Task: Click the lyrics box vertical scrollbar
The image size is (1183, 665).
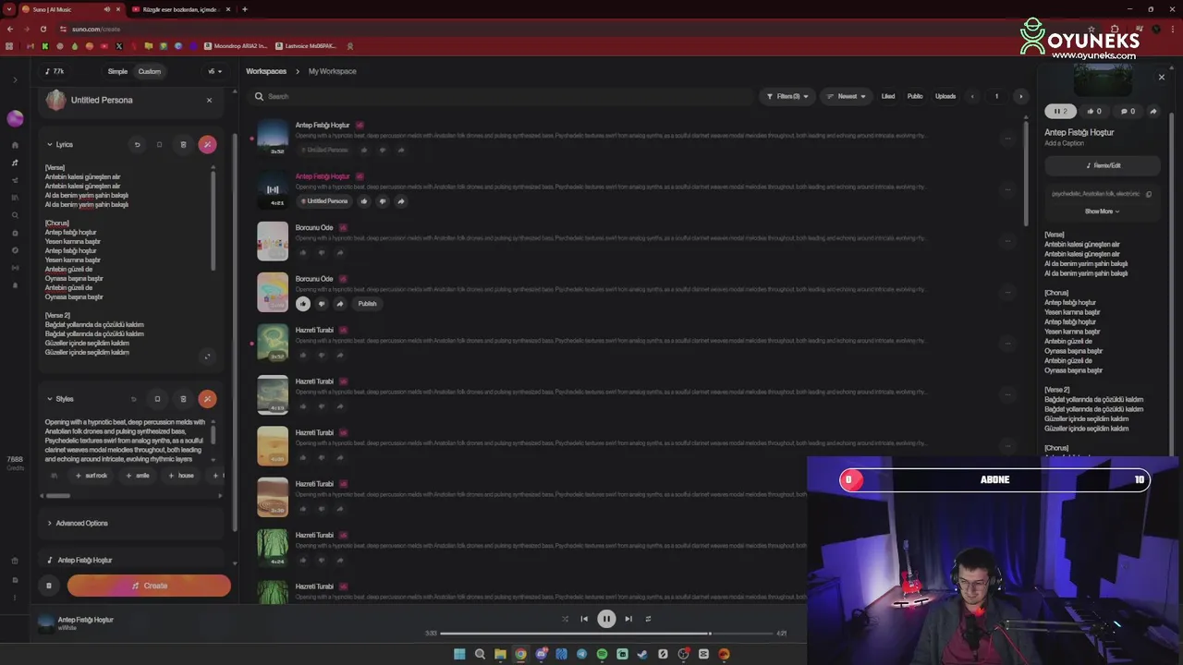Action: [x=213, y=222]
